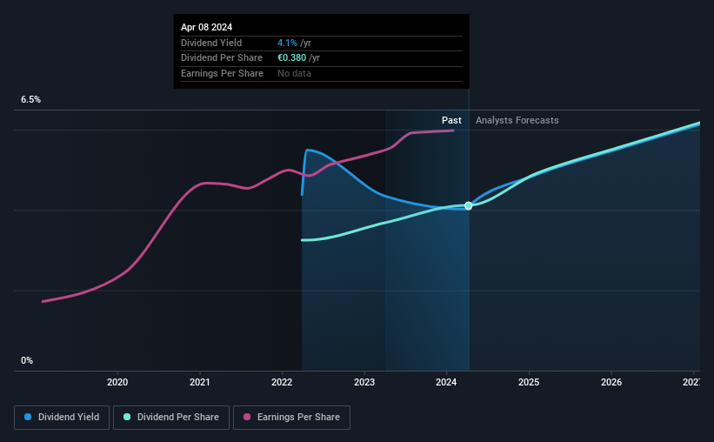714x442 pixels.
Task: Click the 4.1% dividend yield tooltip value
Action: click(287, 43)
